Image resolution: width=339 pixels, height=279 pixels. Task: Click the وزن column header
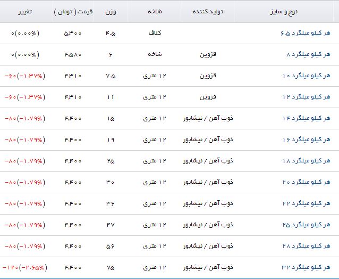(111, 12)
